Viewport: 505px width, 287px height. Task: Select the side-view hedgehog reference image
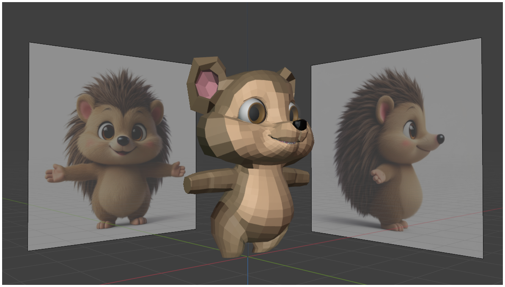click(397, 148)
